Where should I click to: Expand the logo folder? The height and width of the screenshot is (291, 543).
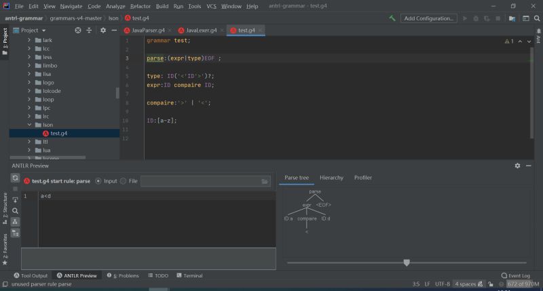pyautogui.click(x=29, y=82)
